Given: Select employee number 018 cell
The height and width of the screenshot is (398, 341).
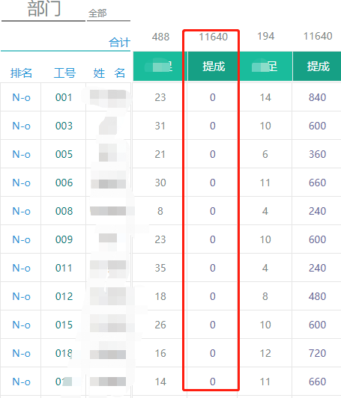Looking at the screenshot, I should click(x=64, y=353).
